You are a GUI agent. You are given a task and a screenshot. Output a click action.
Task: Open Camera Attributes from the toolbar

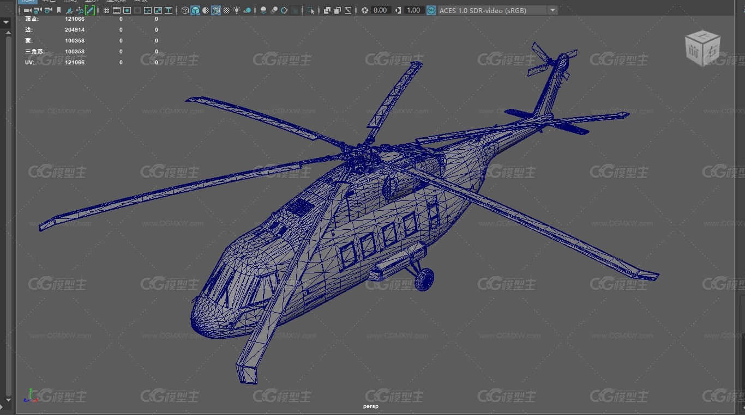coord(48,10)
